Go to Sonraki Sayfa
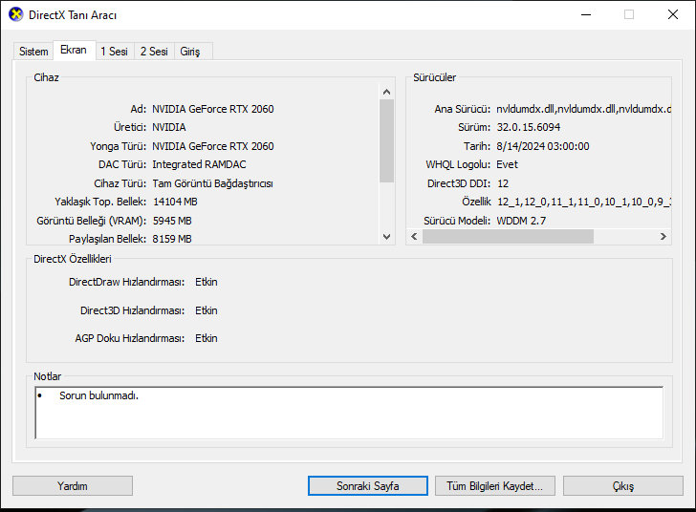 click(367, 486)
